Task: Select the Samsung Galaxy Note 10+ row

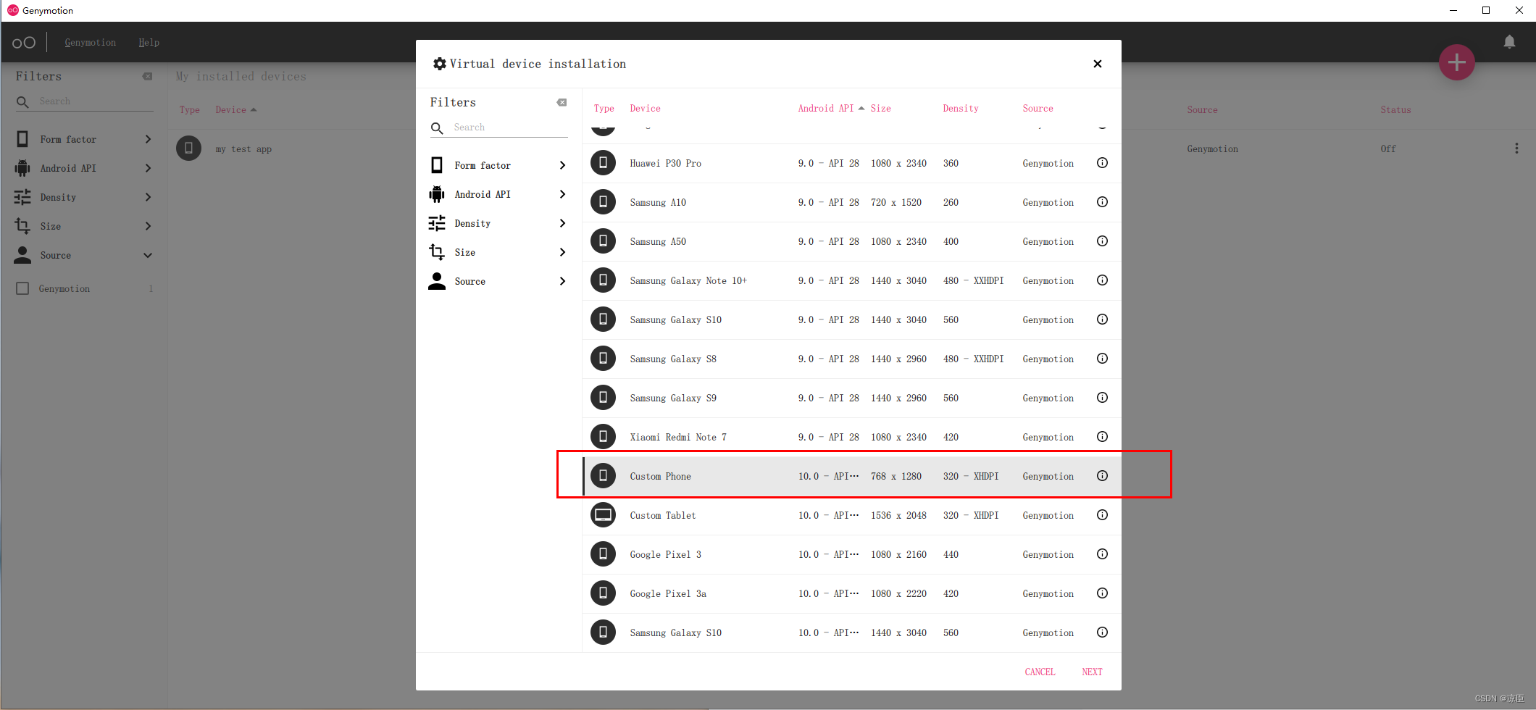Action: [851, 280]
